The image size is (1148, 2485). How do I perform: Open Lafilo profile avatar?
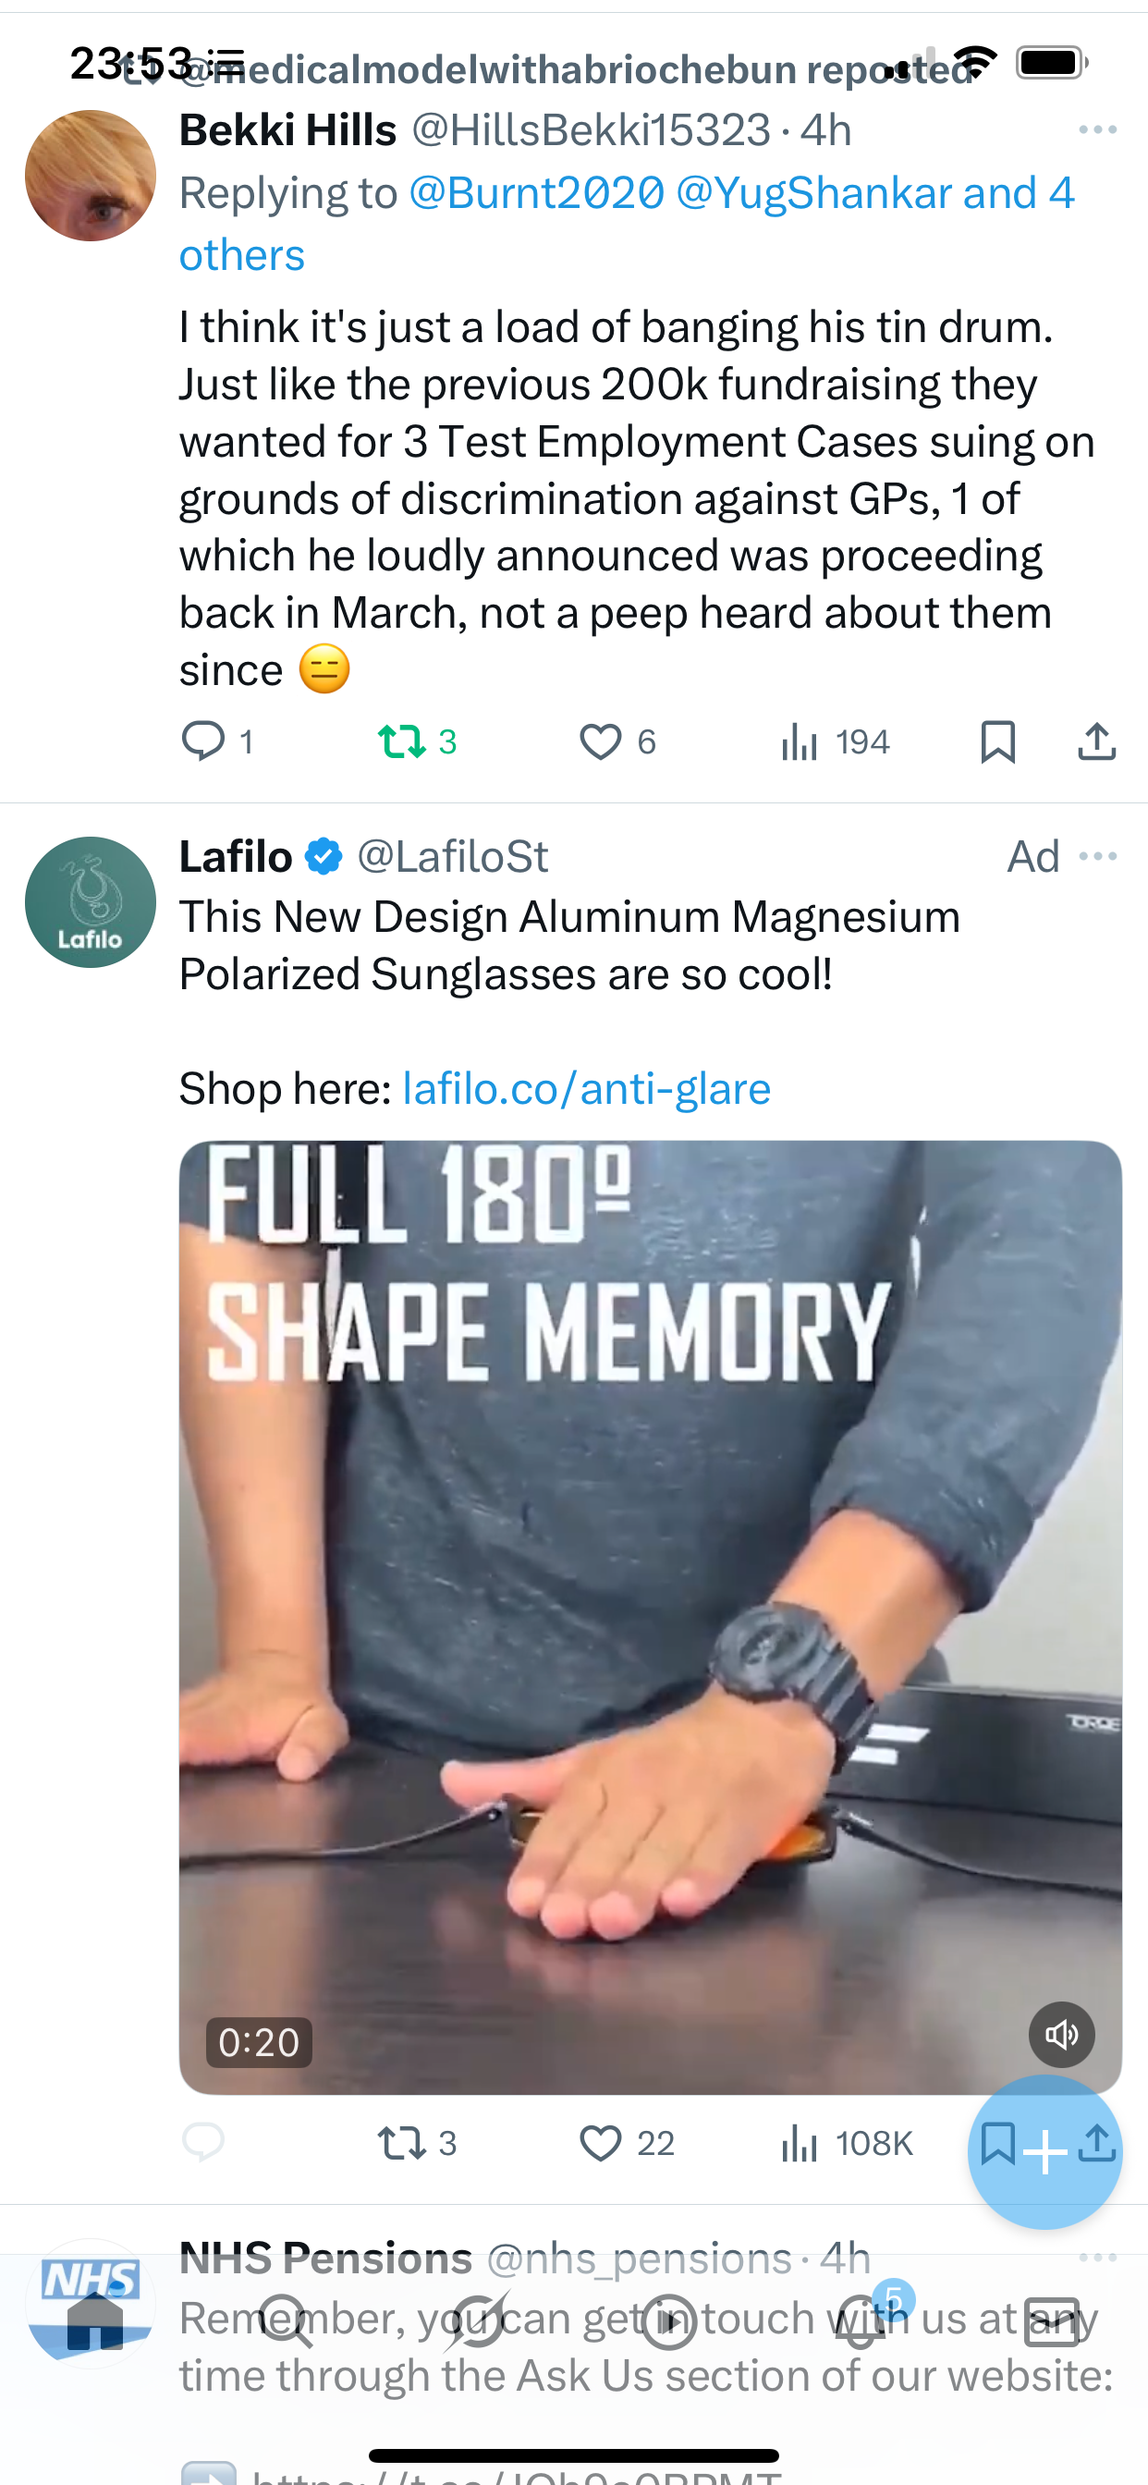pyautogui.click(x=91, y=902)
